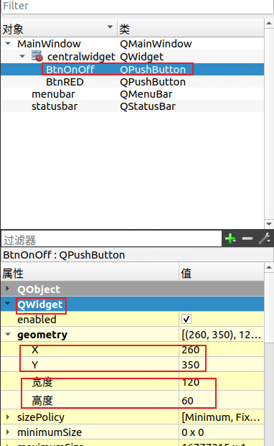Open the wrench configure icon menu
The width and height of the screenshot is (274, 446).
coord(265,238)
